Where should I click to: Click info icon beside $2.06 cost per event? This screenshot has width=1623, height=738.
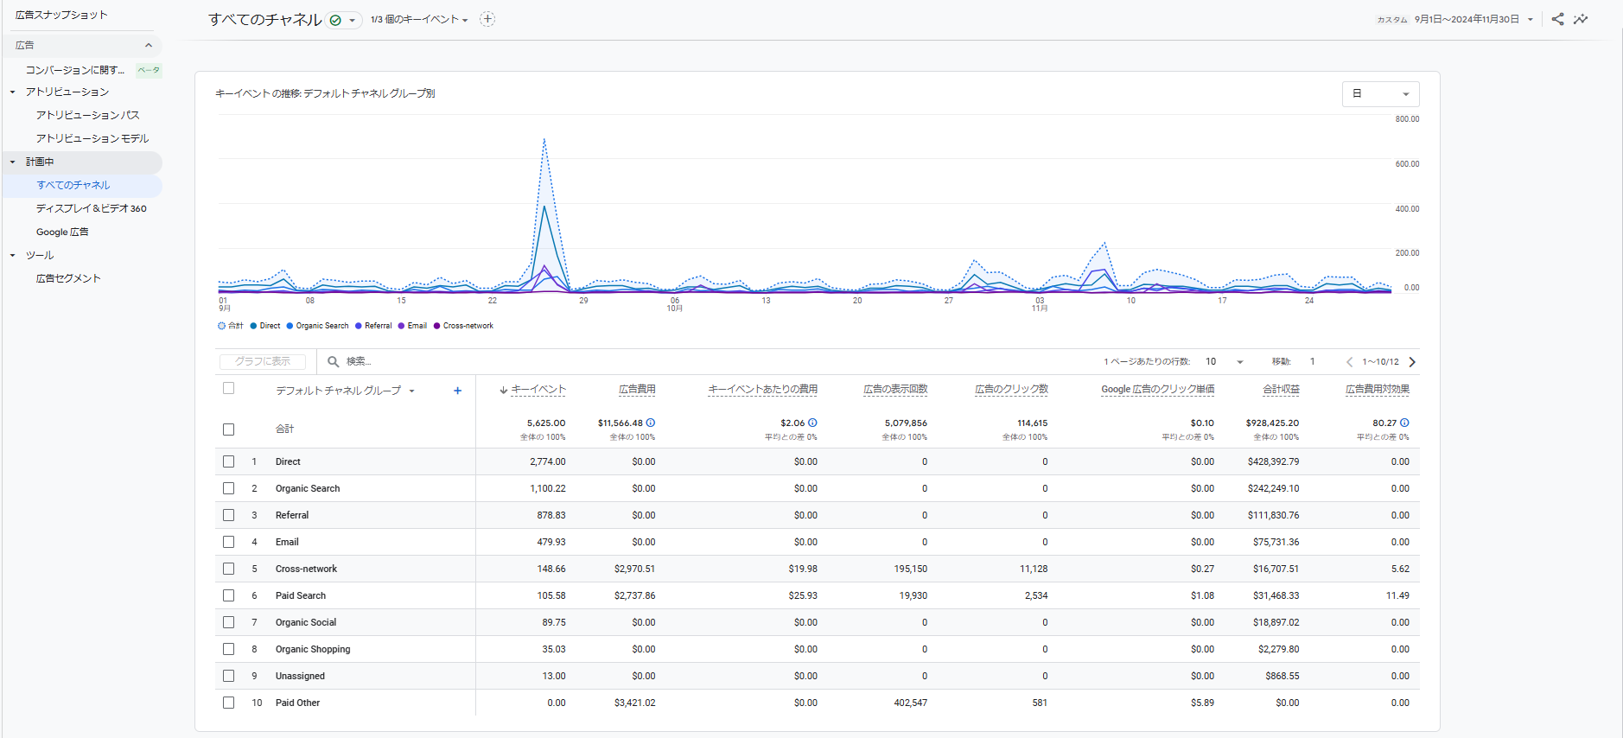click(812, 423)
